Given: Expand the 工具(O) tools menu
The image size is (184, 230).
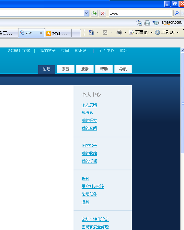Looking at the screenshot, I should point(167,32).
